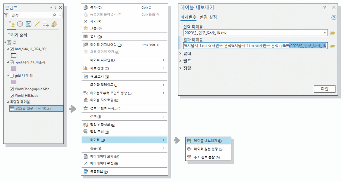Click 메타데이터 보기 (M) entry

[x=124, y=156]
